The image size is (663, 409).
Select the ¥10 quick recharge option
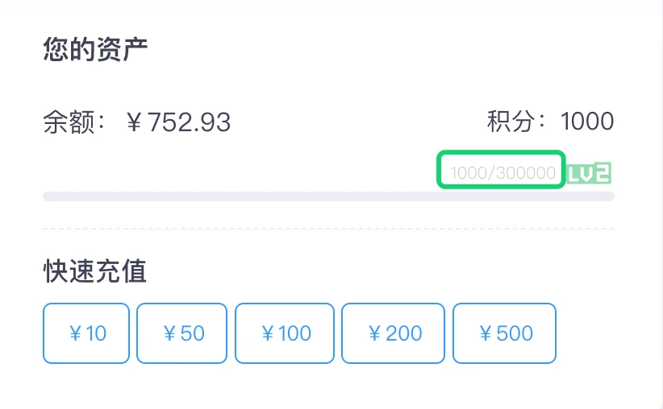[86, 333]
